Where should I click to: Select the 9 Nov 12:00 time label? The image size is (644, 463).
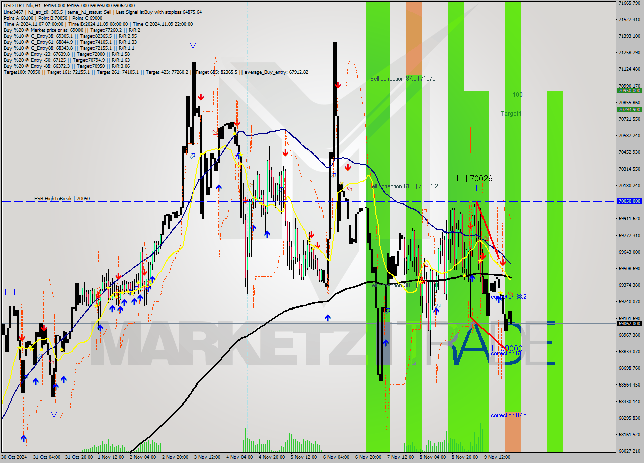(x=498, y=457)
